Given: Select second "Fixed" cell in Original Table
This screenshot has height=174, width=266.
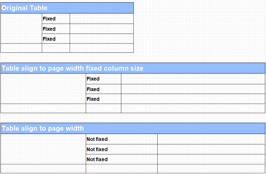Looking at the screenshot, I should coord(56,29).
